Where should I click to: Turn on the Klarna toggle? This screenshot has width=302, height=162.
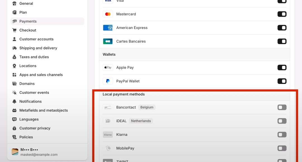[x=282, y=135]
